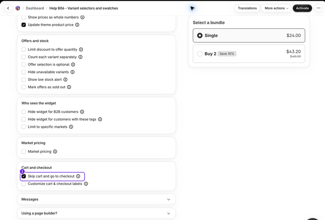Expand the Using a page builder? section
The width and height of the screenshot is (325, 220).
pyautogui.click(x=96, y=213)
